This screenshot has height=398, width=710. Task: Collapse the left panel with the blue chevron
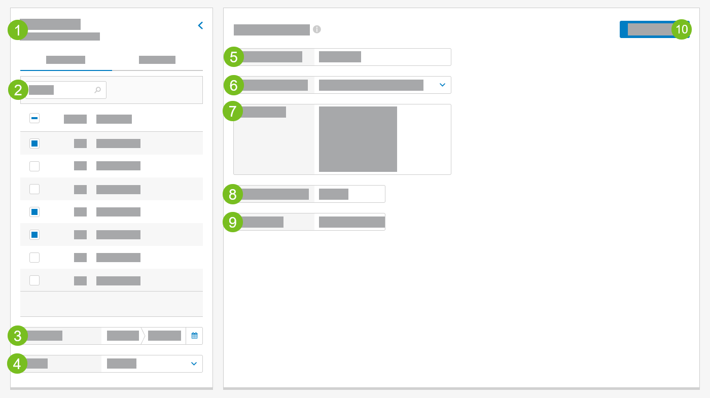point(200,25)
